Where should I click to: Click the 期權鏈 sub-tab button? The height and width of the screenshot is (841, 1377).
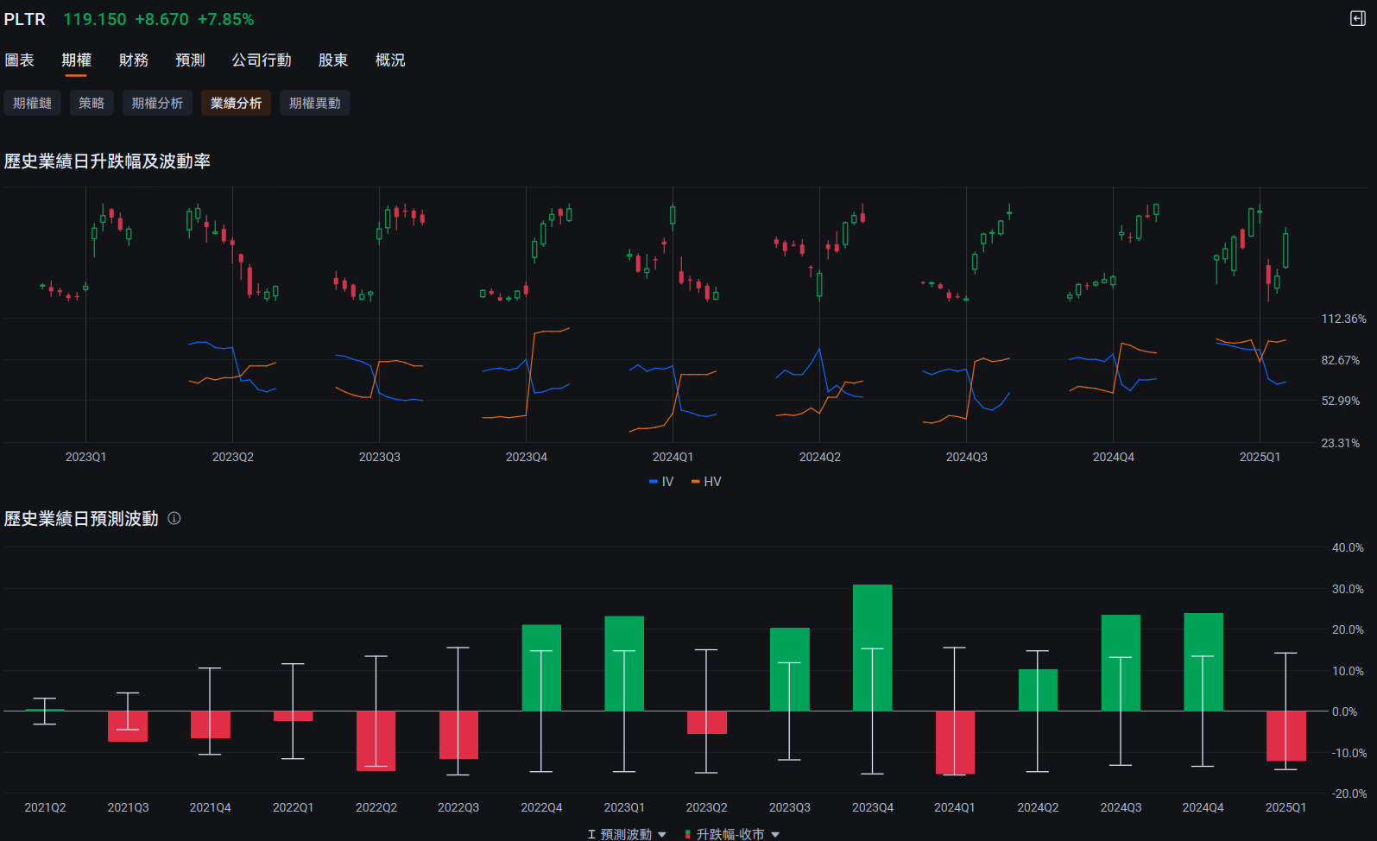click(32, 103)
